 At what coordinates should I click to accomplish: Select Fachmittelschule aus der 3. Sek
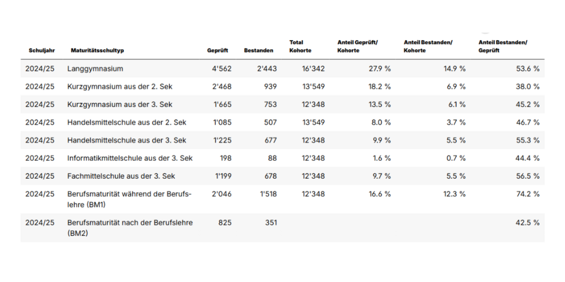click(121, 176)
